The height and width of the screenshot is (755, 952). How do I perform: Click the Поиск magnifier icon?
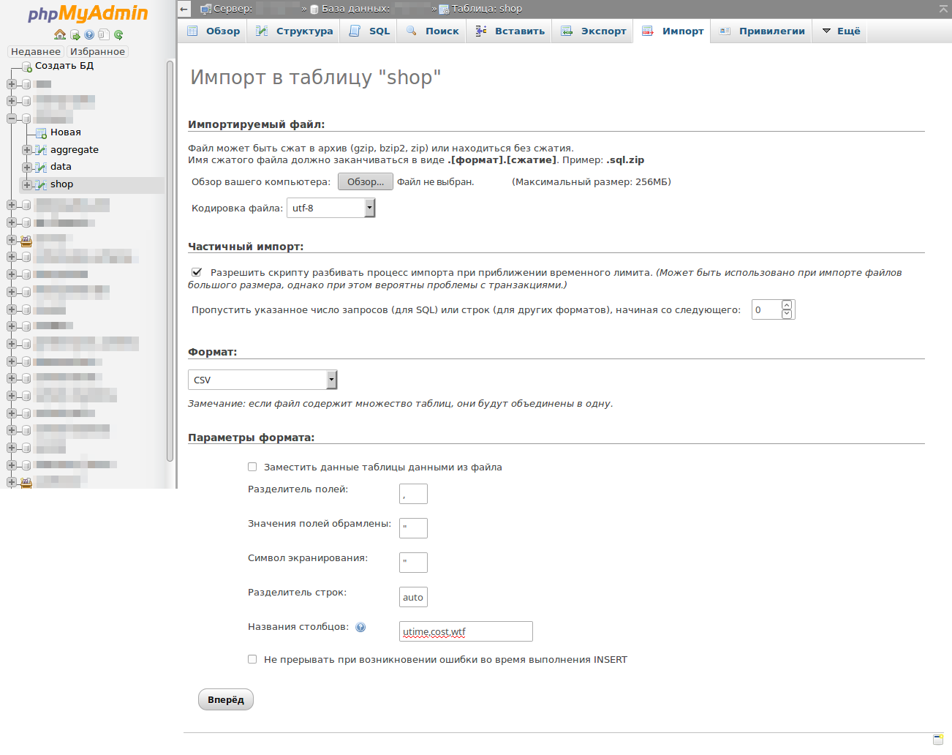(412, 31)
